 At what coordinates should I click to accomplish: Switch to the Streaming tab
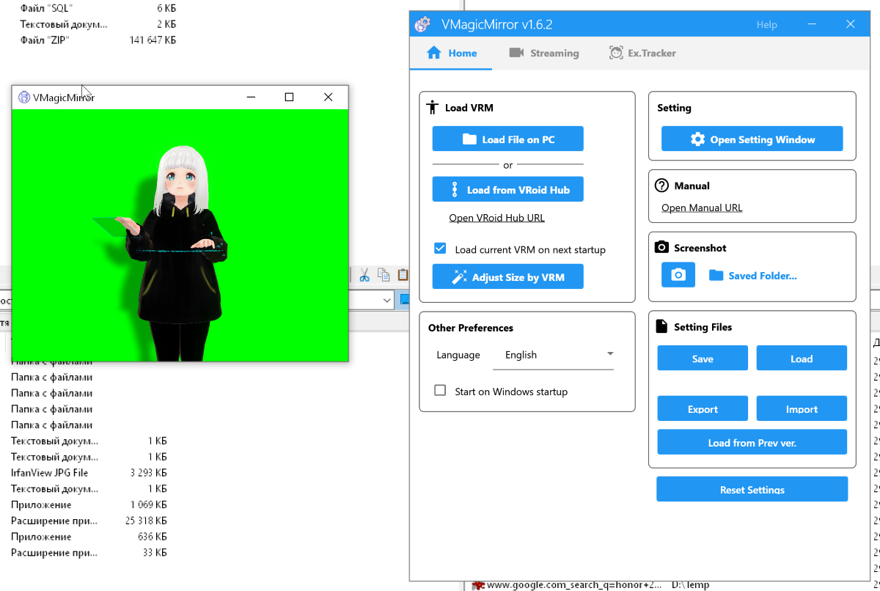544,53
